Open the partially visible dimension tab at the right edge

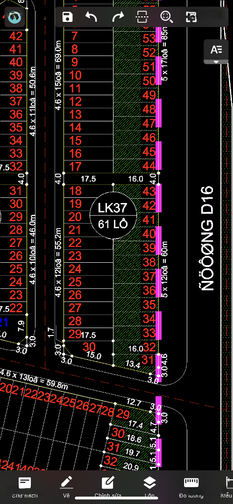click(x=227, y=487)
